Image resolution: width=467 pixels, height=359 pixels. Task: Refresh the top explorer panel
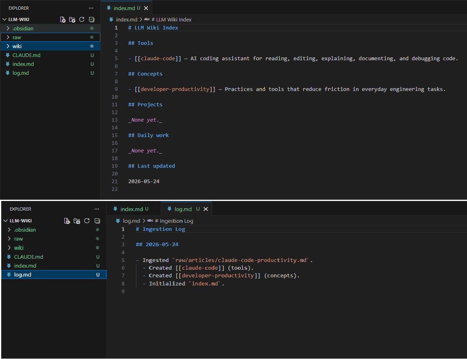(82, 20)
